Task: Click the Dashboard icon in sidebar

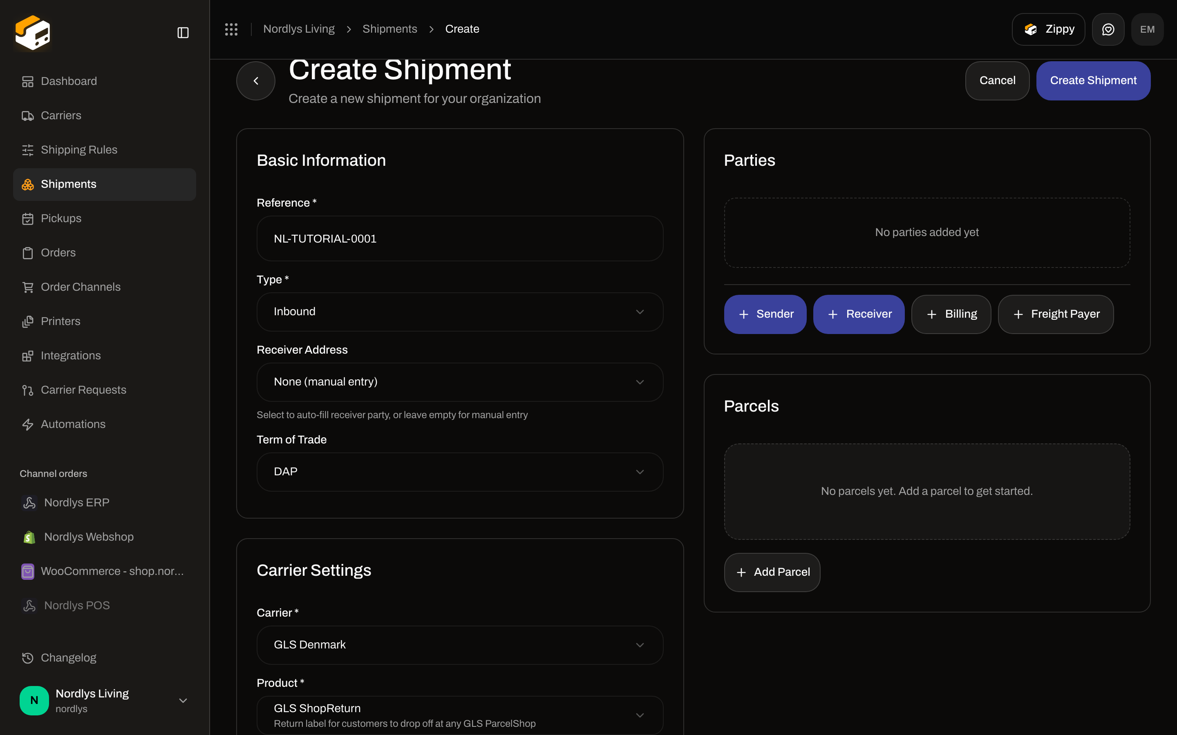Action: 28,81
